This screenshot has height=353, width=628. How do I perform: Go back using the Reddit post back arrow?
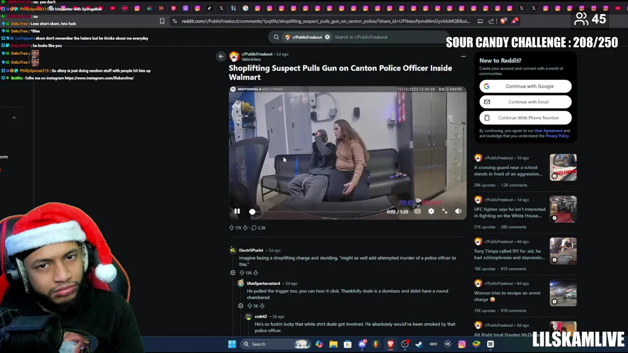tap(221, 56)
